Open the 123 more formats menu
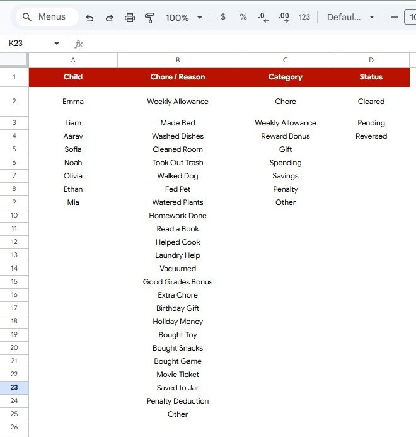This screenshot has width=416, height=437. pos(304,17)
